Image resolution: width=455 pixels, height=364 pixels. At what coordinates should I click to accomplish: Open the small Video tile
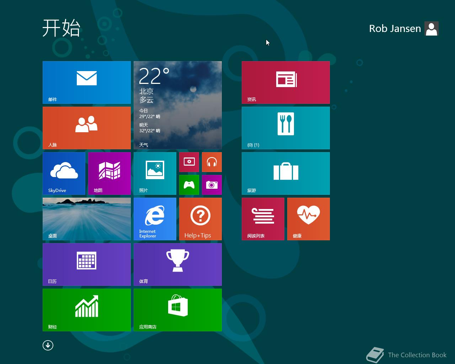(189, 162)
